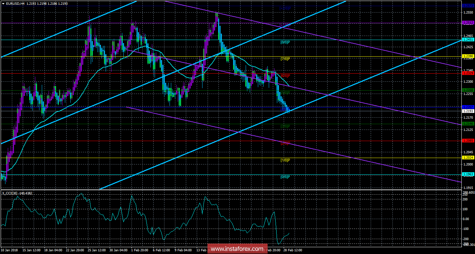Image resolution: width=475 pixels, height=254 pixels.
Task: Click the 1.2024 yellow price tag
Action: coord(468,158)
